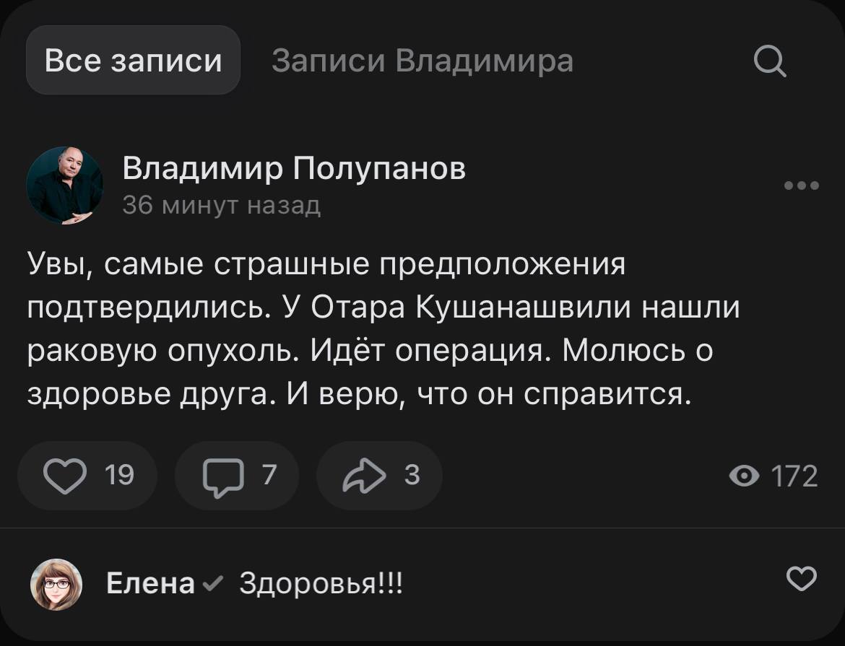The height and width of the screenshot is (646, 845).
Task: Like the post with the heart icon
Action: pyautogui.click(x=65, y=476)
